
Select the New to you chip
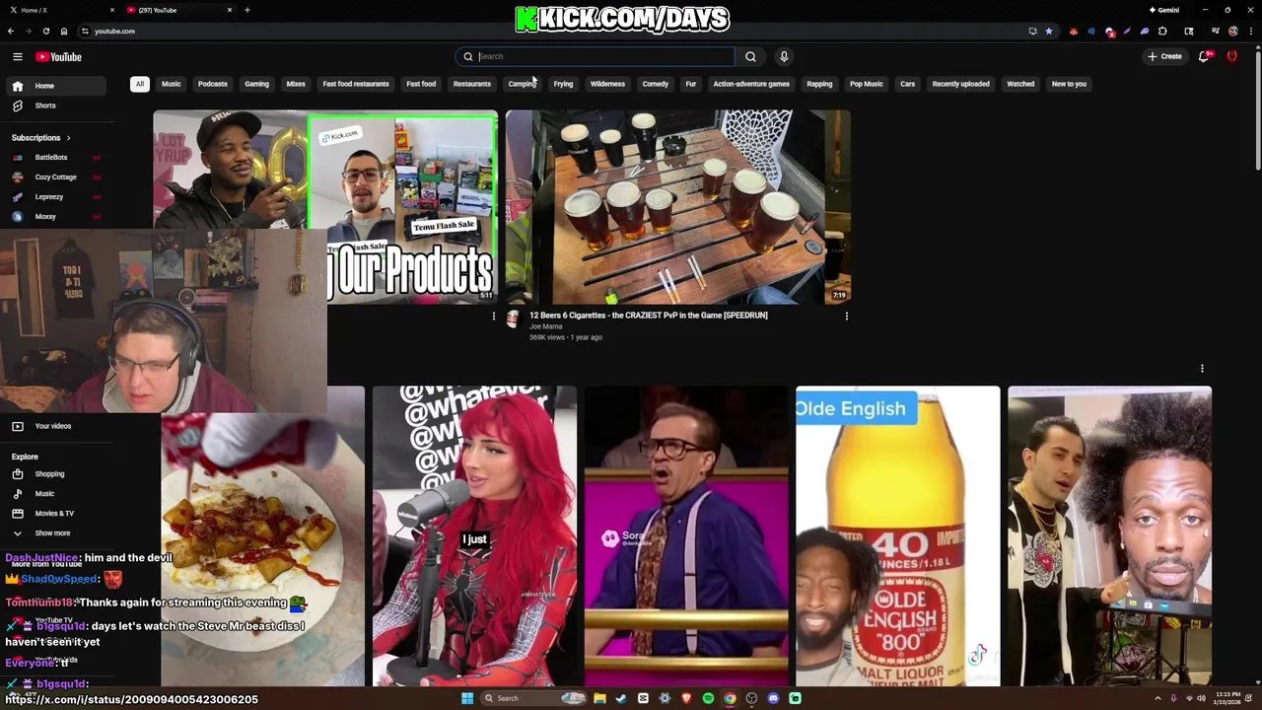pyautogui.click(x=1069, y=84)
